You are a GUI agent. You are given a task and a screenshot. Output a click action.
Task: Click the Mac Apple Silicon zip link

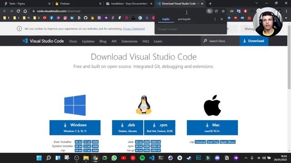pyautogui.click(x=227, y=142)
